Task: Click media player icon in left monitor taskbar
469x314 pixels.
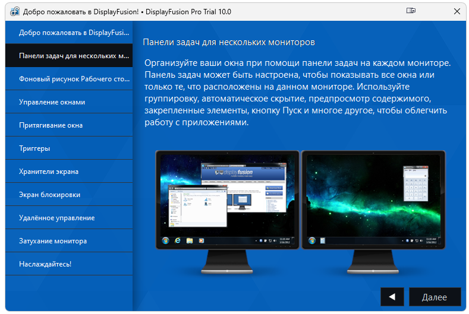Action: click(202, 240)
